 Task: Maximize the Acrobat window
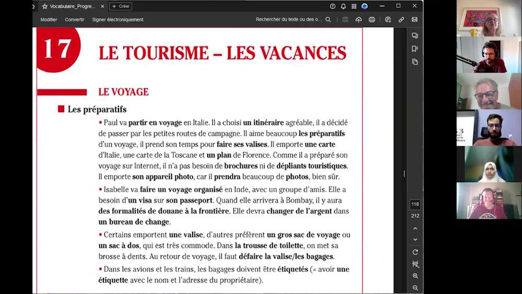pyautogui.click(x=398, y=6)
